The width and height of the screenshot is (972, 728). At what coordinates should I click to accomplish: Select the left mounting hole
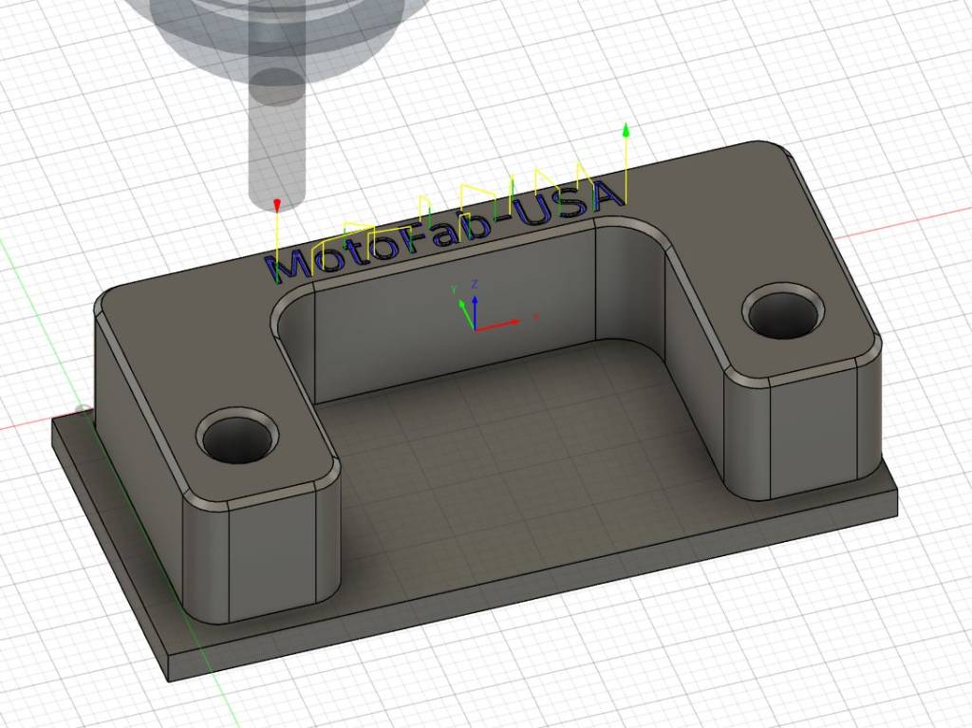click(x=238, y=438)
